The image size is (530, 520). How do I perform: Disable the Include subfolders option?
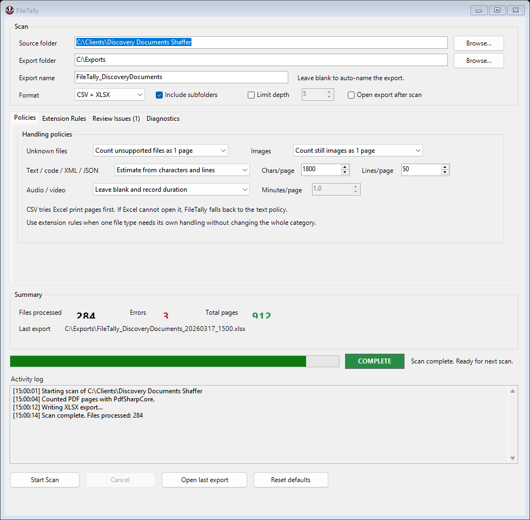coord(159,95)
